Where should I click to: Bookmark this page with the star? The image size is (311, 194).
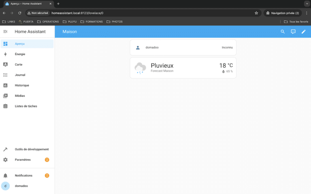[256, 13]
